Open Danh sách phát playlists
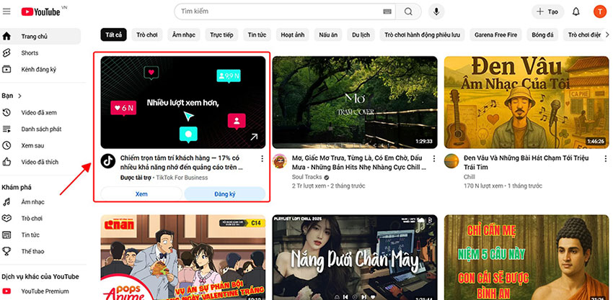 pos(40,129)
